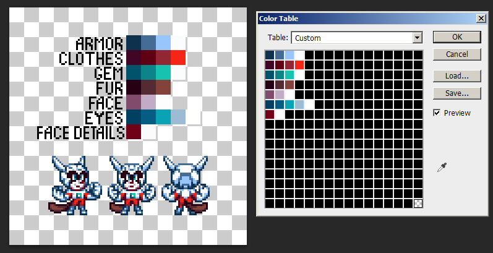Select the eyedropper tool in Color Table dialog
Screen dimensions: 493x253
click(x=442, y=167)
